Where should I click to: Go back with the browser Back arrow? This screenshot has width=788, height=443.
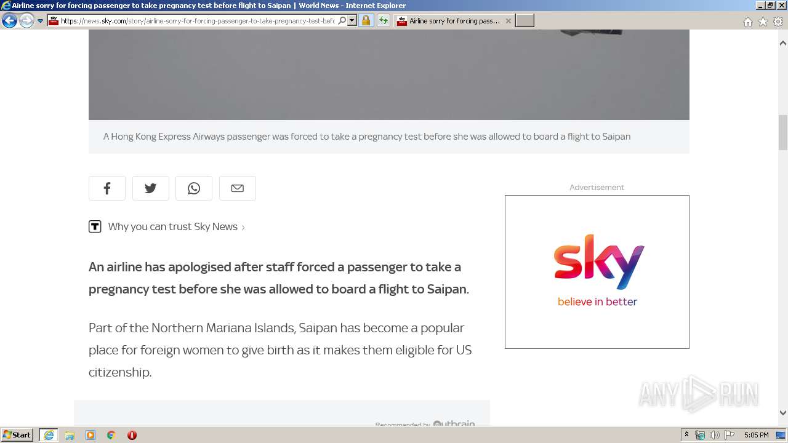click(9, 21)
